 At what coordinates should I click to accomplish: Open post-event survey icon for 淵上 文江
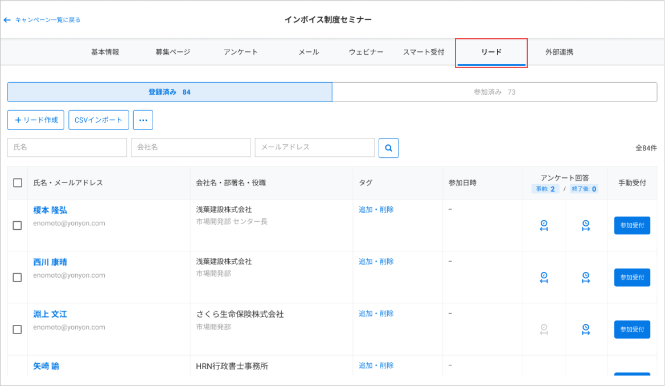[x=586, y=329]
